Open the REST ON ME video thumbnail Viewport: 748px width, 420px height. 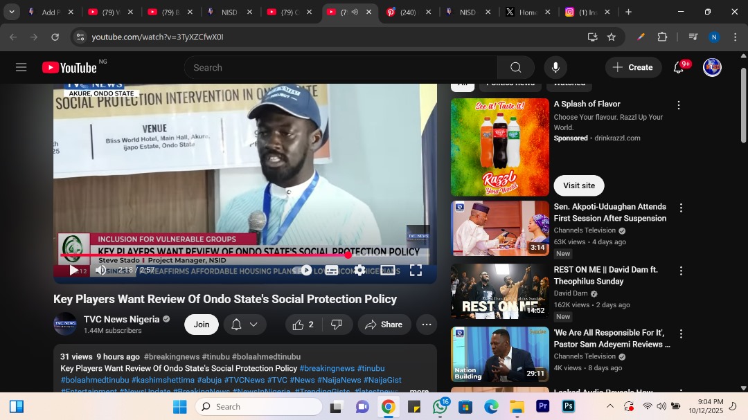(x=500, y=291)
